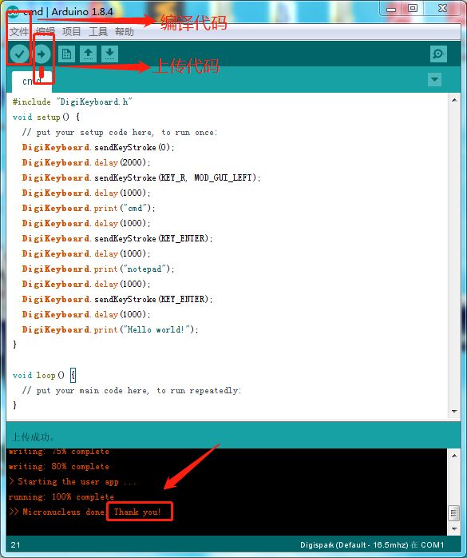Image resolution: width=467 pixels, height=558 pixels.
Task: Click the console scroll-up arrow
Action: click(454, 456)
